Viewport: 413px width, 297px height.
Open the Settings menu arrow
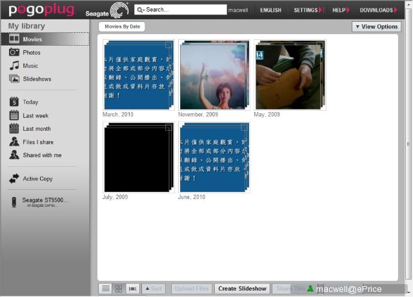click(321, 10)
